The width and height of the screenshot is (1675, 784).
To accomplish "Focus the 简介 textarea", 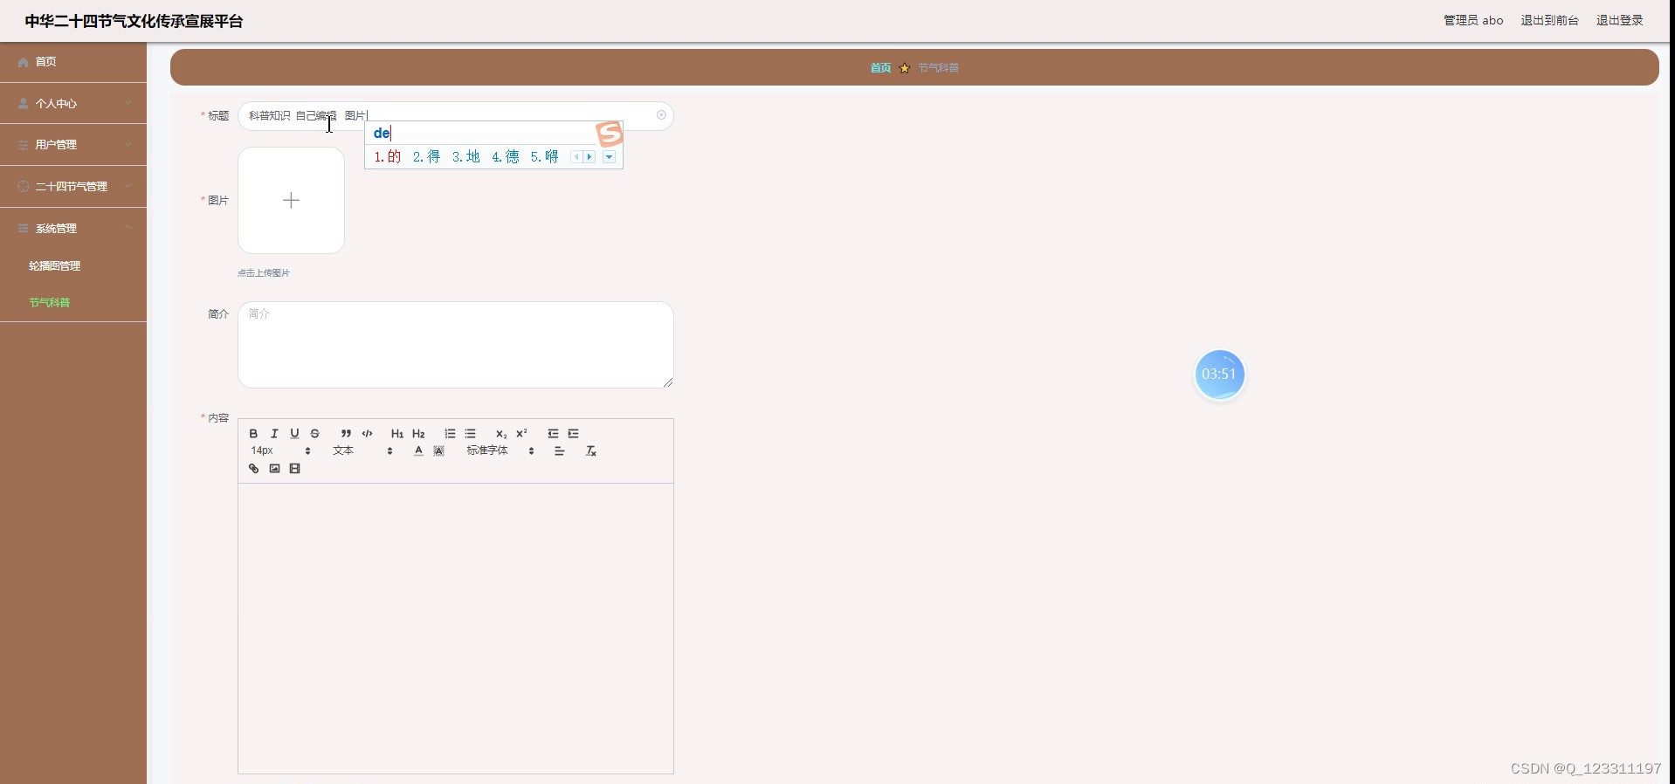I will (x=456, y=345).
